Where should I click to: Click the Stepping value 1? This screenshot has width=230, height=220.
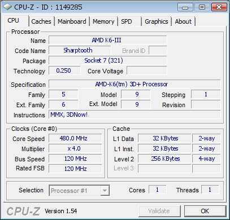click(206, 94)
